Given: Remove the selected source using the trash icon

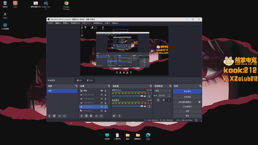Looking at the screenshot, I should click(86, 116).
